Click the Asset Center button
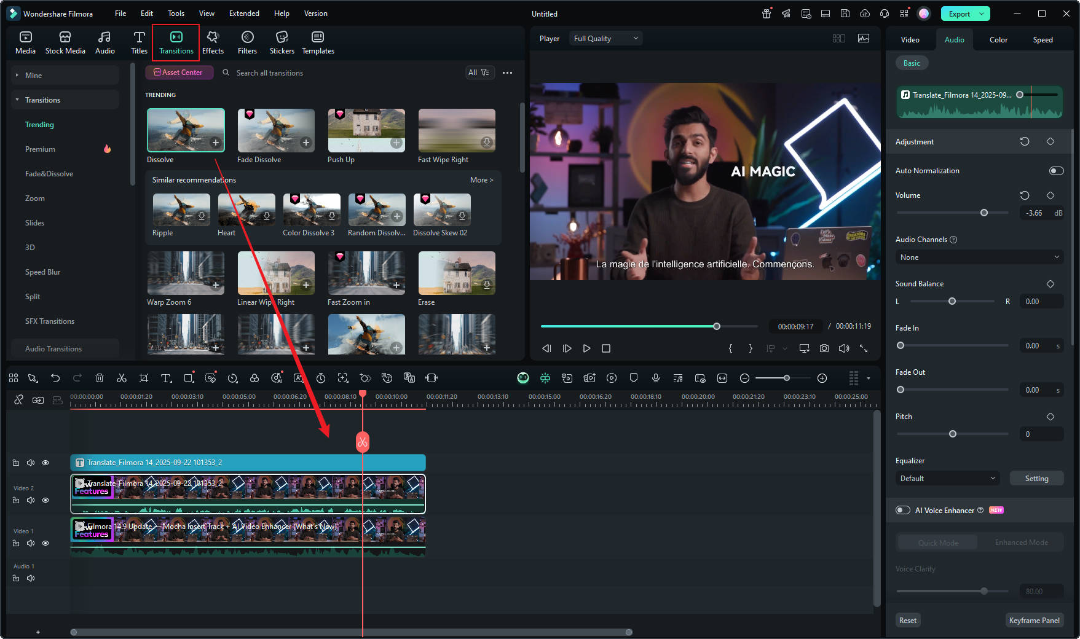Image resolution: width=1080 pixels, height=639 pixels. tap(179, 73)
